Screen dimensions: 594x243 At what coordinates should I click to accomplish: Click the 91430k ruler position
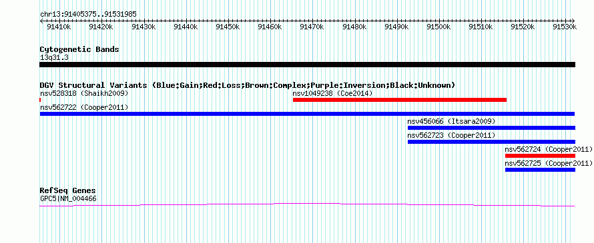tap(143, 27)
